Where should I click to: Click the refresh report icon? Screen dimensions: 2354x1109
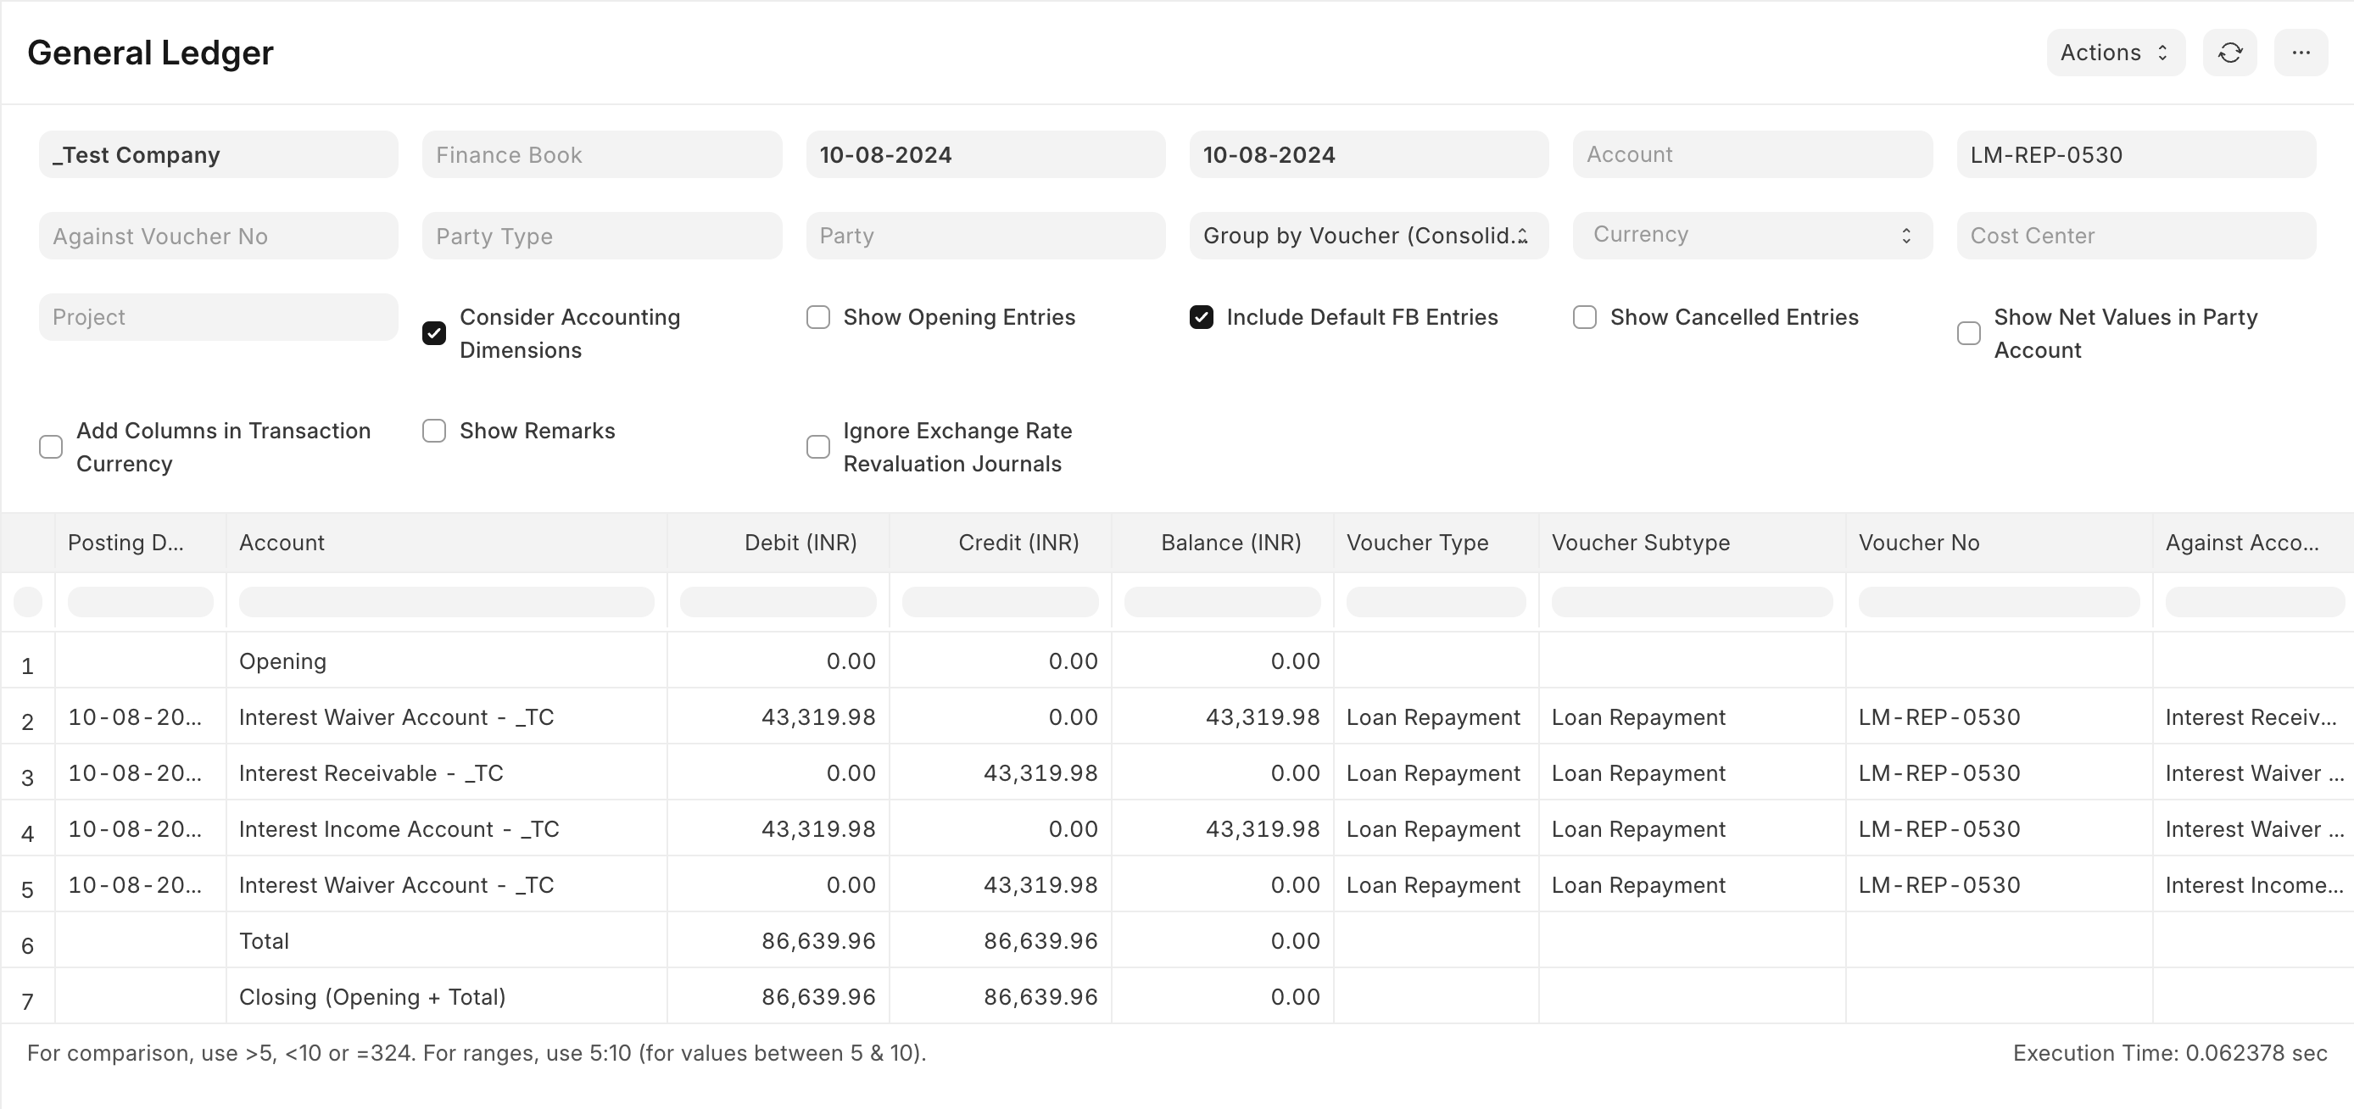coord(2229,53)
